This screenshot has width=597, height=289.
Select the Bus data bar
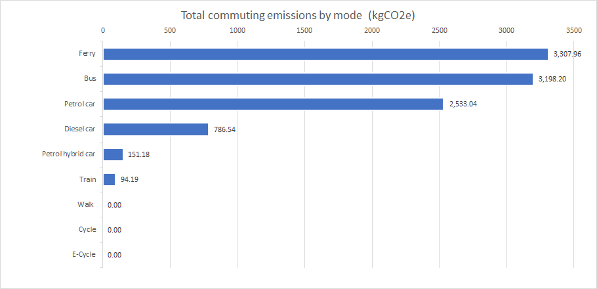[x=318, y=79]
